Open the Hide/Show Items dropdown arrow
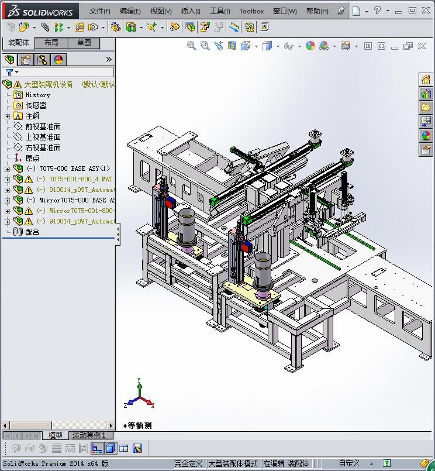This screenshot has height=471, width=435. coord(299,46)
